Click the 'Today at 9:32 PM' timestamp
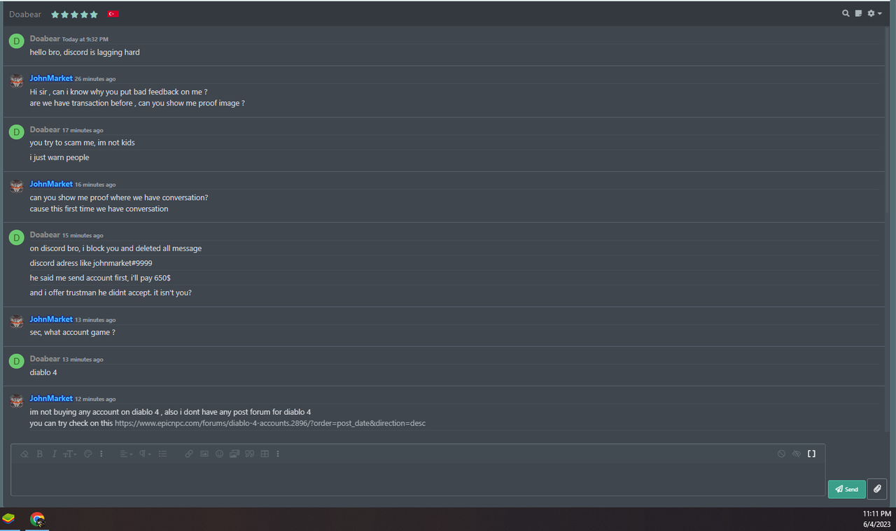896x531 pixels. point(85,39)
